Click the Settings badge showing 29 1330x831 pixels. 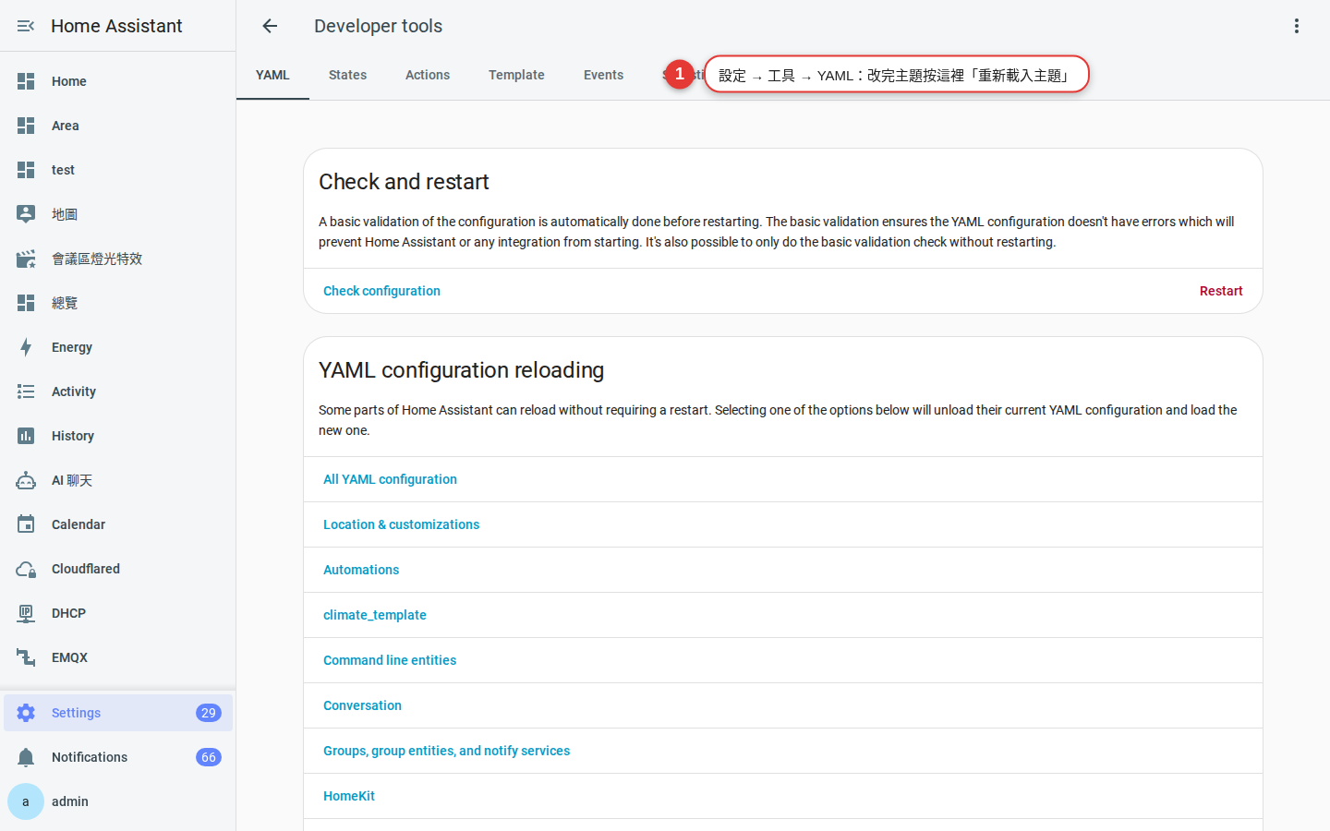[209, 713]
